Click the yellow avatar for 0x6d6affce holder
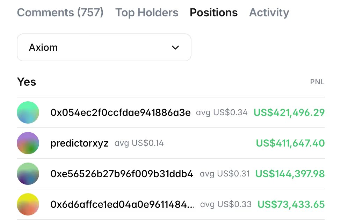This screenshot has width=348, height=220. pos(28,204)
